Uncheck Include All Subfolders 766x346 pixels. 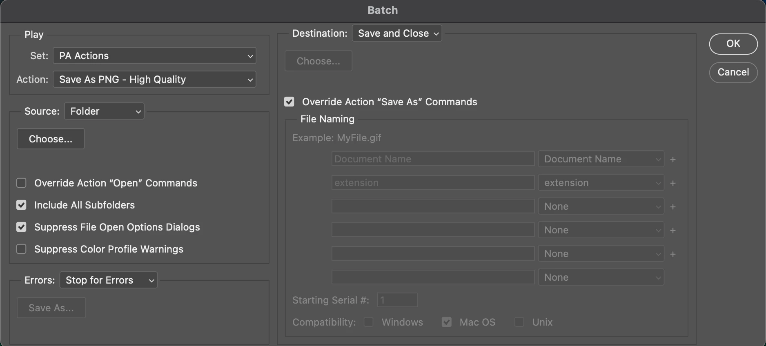coord(21,205)
